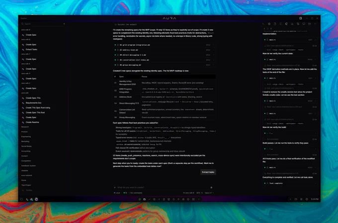This screenshot has width=338, height=223.
Task: Open the Engineering project
Action: pos(26,137)
